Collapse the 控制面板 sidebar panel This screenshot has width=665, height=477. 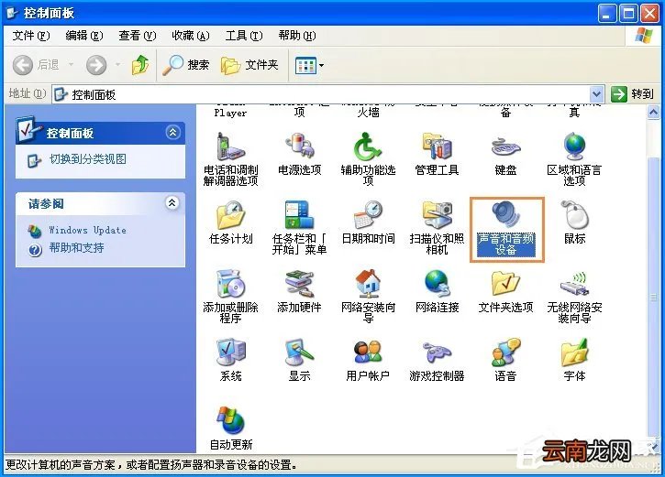point(172,133)
